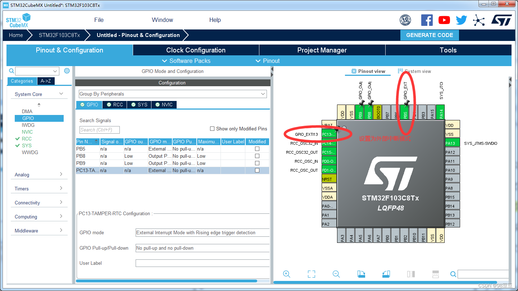Viewport: 518px width, 291px height.
Task: Open the peripheral search combo box arrow
Action: [x=55, y=71]
